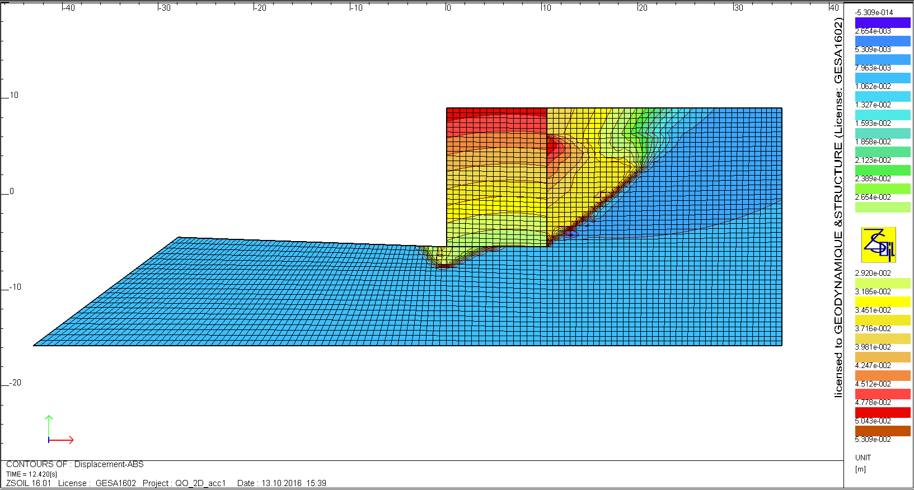This screenshot has height=490, width=914.
Task: Click the -40 tick on horizontal axis
Action: click(x=68, y=8)
